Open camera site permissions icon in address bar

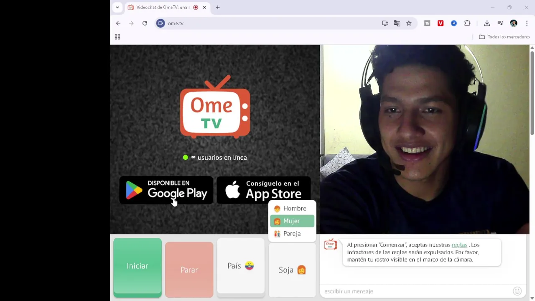click(160, 23)
